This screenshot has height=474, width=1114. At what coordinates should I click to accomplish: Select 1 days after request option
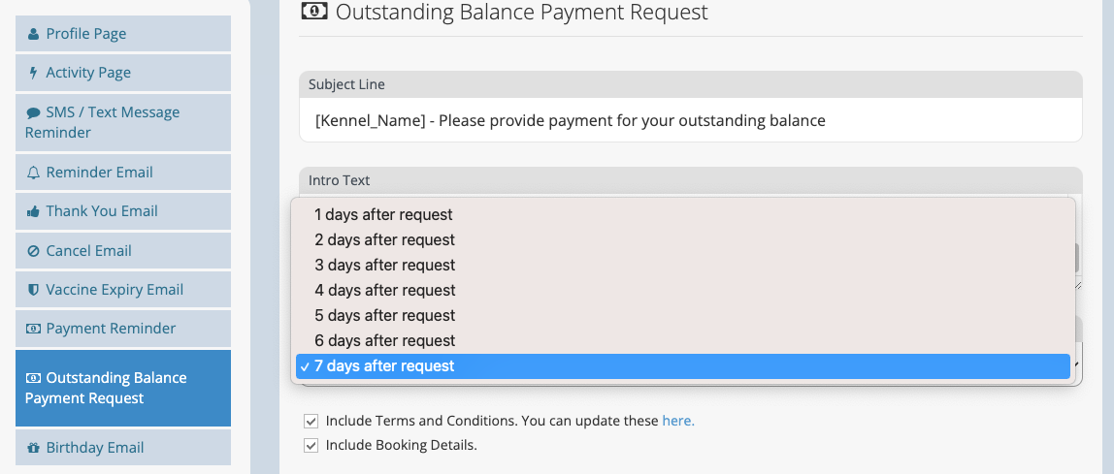pos(683,214)
